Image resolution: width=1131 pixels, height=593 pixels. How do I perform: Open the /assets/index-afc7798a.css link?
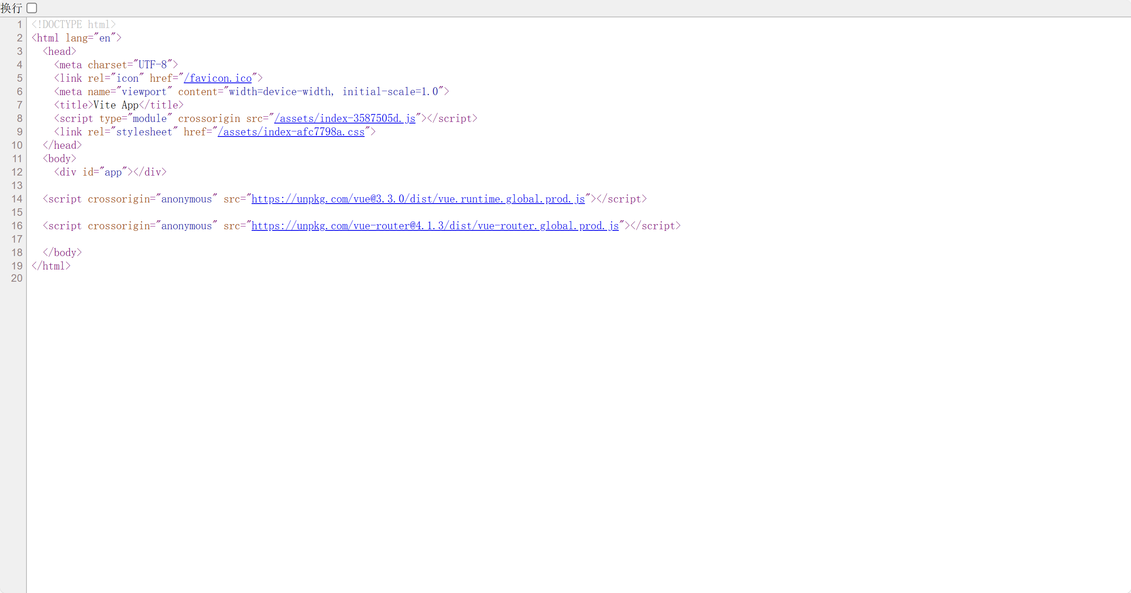point(291,132)
